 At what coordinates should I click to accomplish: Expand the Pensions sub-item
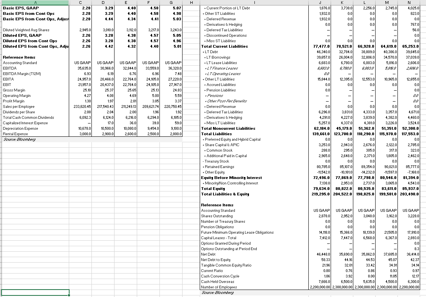coord(206,95)
